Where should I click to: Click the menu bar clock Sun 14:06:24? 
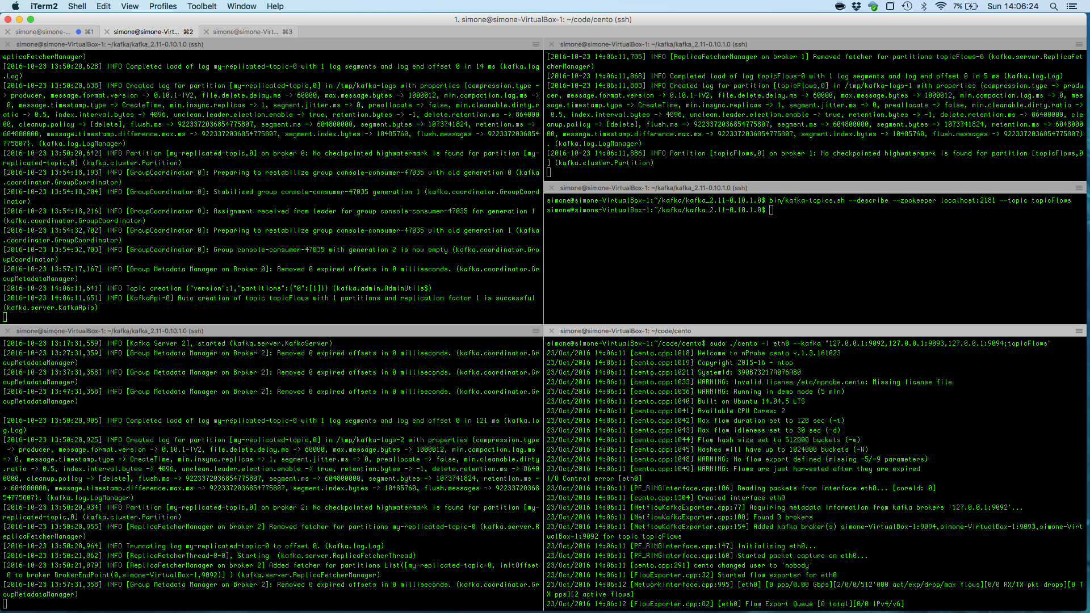coord(1013,6)
